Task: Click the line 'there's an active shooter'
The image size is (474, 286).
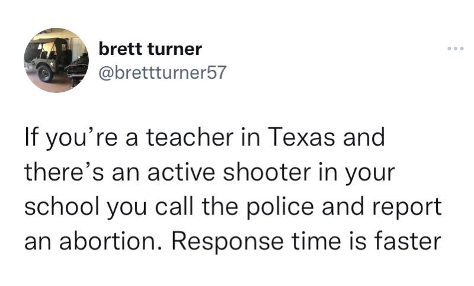Action: [x=210, y=172]
